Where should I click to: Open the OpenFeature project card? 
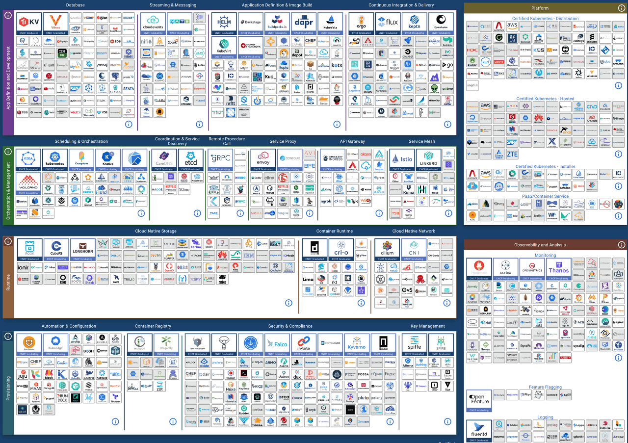click(x=479, y=402)
